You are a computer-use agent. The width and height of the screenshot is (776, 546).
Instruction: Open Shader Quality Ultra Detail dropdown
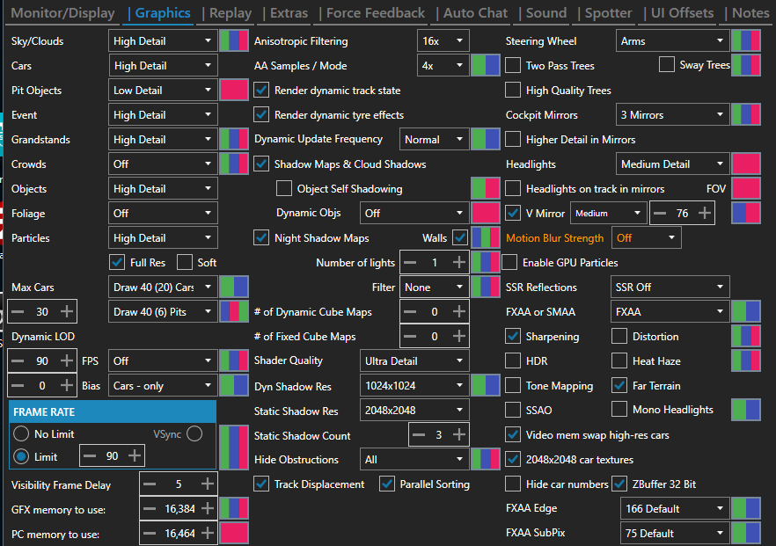(x=414, y=361)
